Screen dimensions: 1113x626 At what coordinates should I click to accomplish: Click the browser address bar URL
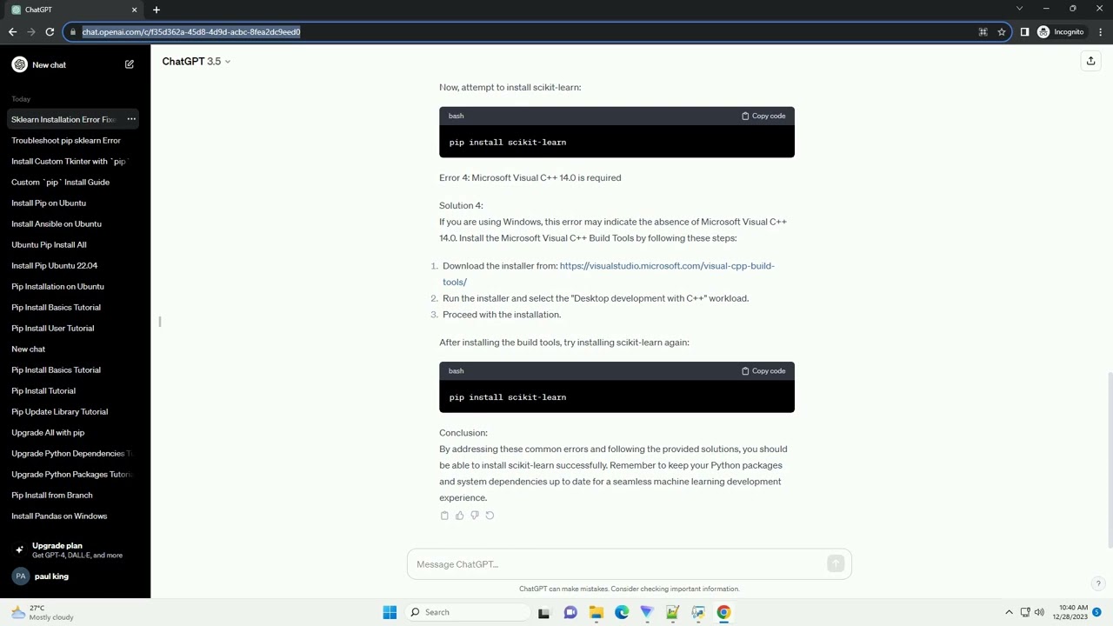pos(191,32)
